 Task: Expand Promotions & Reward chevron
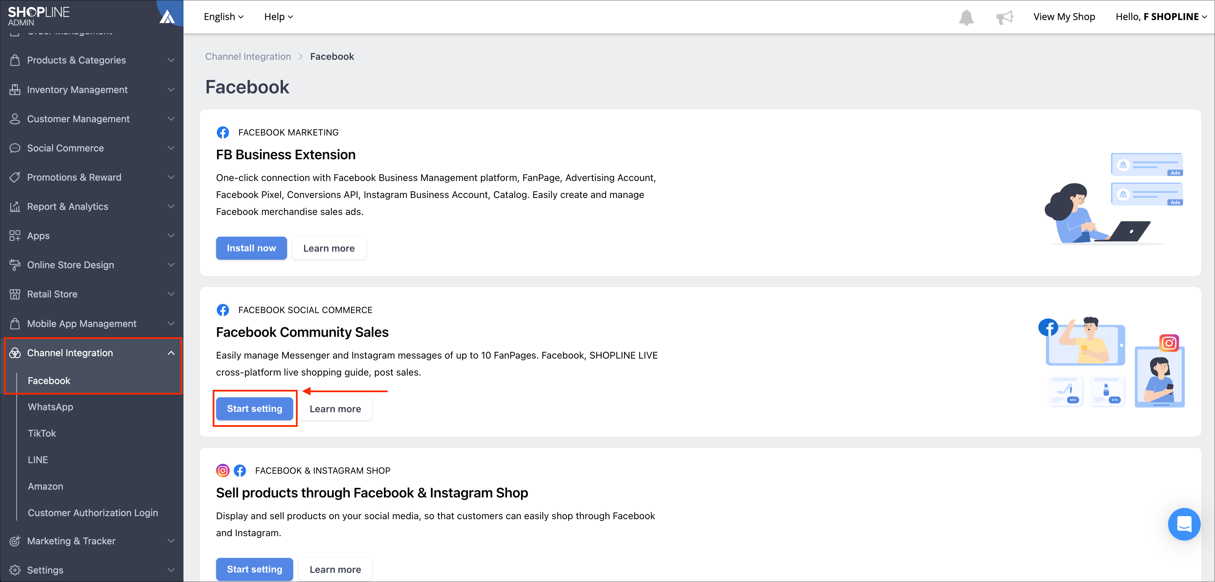(x=171, y=177)
